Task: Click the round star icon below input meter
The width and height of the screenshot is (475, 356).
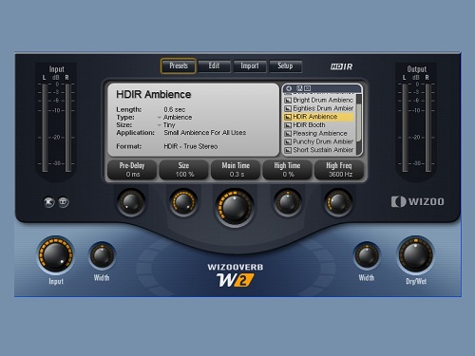Action: [x=49, y=202]
